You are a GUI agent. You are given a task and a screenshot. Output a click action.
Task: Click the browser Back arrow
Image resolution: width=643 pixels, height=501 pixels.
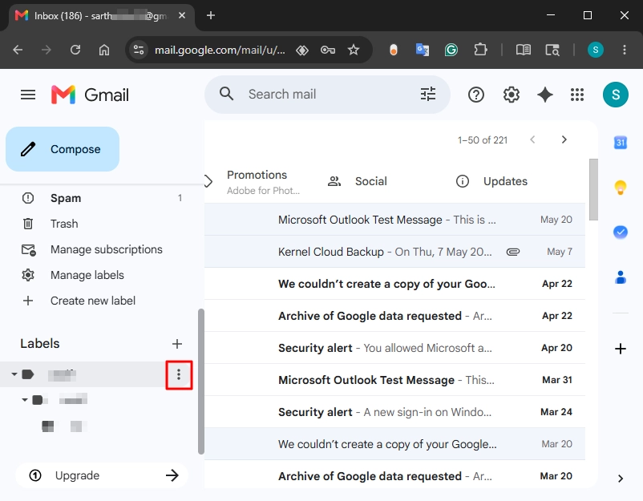pos(18,50)
